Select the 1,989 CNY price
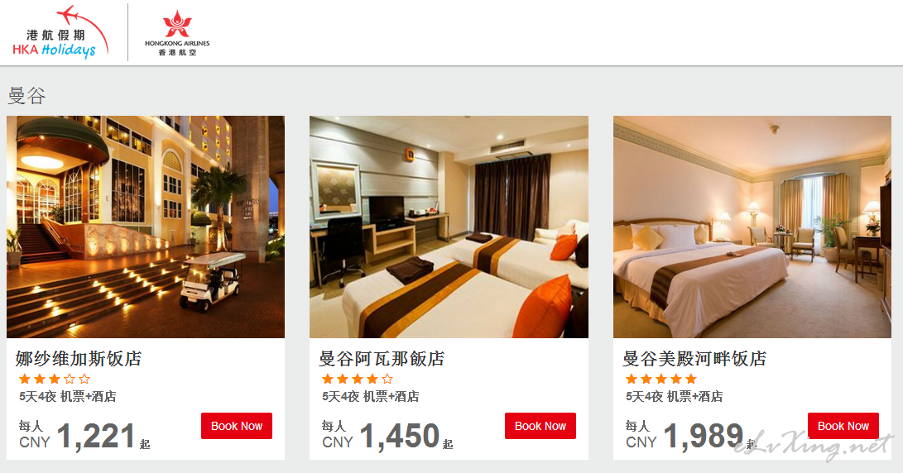The height and width of the screenshot is (473, 903). [703, 436]
